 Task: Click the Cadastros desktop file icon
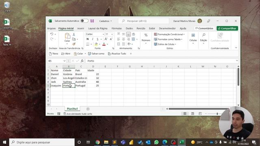7,24
